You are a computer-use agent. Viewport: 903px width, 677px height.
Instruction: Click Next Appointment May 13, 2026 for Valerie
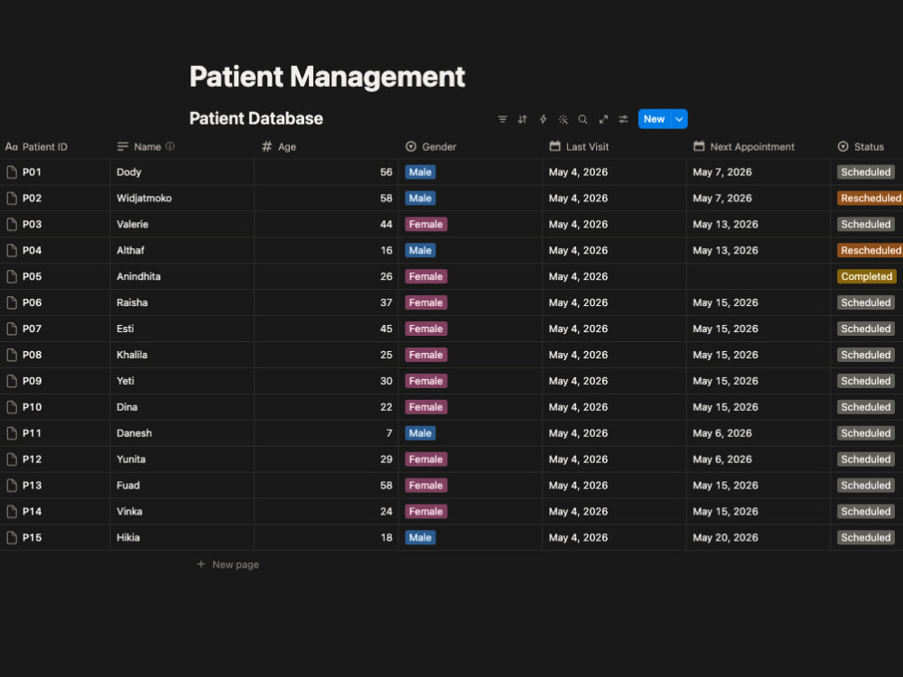click(x=726, y=224)
